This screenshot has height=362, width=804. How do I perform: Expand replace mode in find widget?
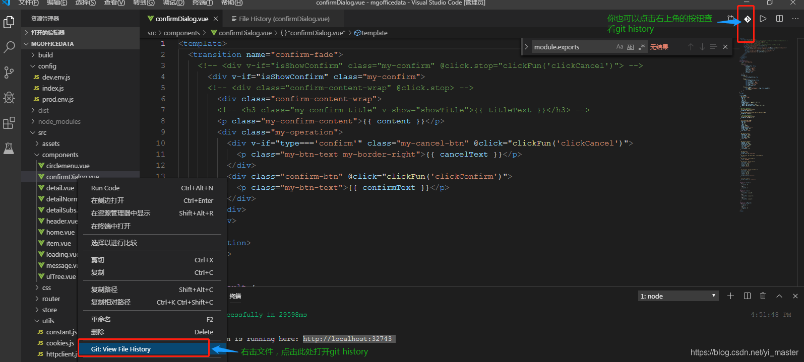pyautogui.click(x=526, y=47)
